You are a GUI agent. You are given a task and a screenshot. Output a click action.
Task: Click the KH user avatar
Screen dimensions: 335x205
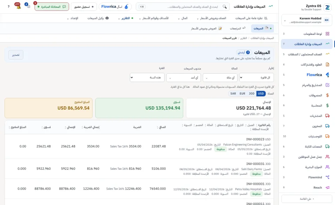[x=327, y=20]
